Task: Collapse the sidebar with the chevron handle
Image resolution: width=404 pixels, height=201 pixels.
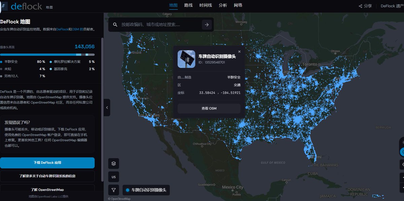Action: tap(107, 108)
